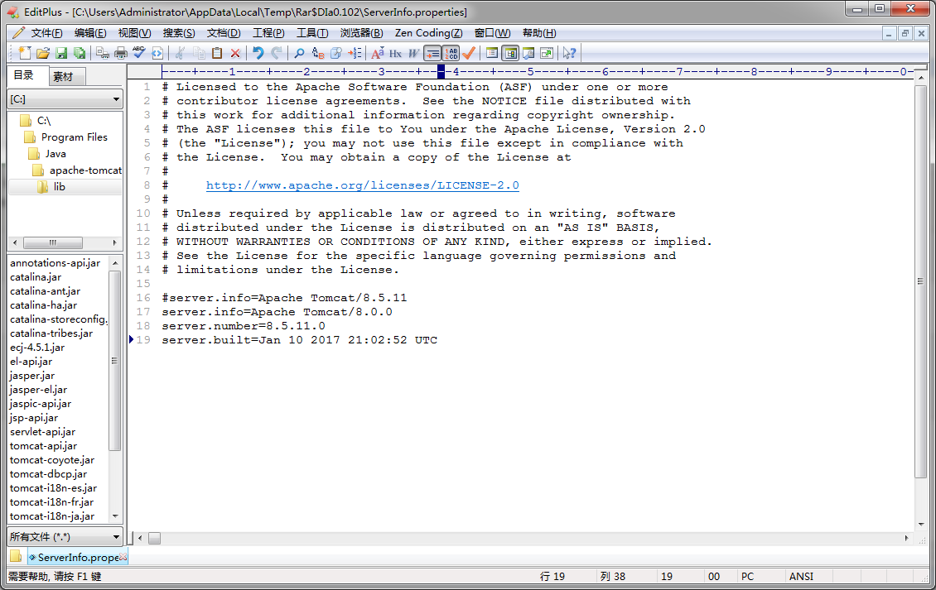Close the ServerInfo document tab with x
The width and height of the screenshot is (936, 590).
123,557
